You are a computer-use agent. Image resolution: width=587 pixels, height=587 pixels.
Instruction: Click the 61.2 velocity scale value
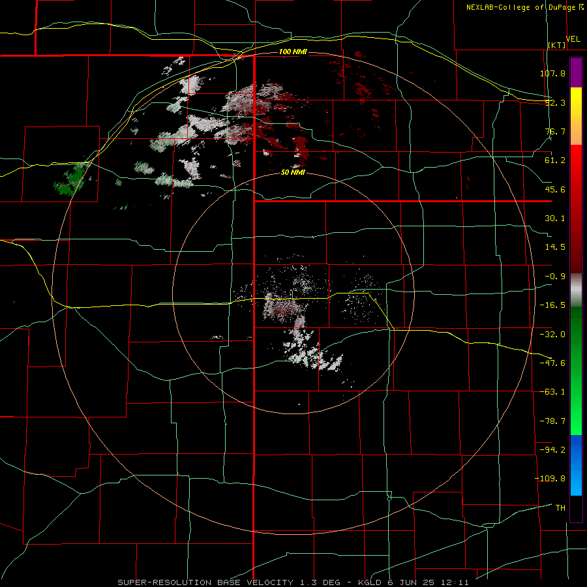coord(555,160)
